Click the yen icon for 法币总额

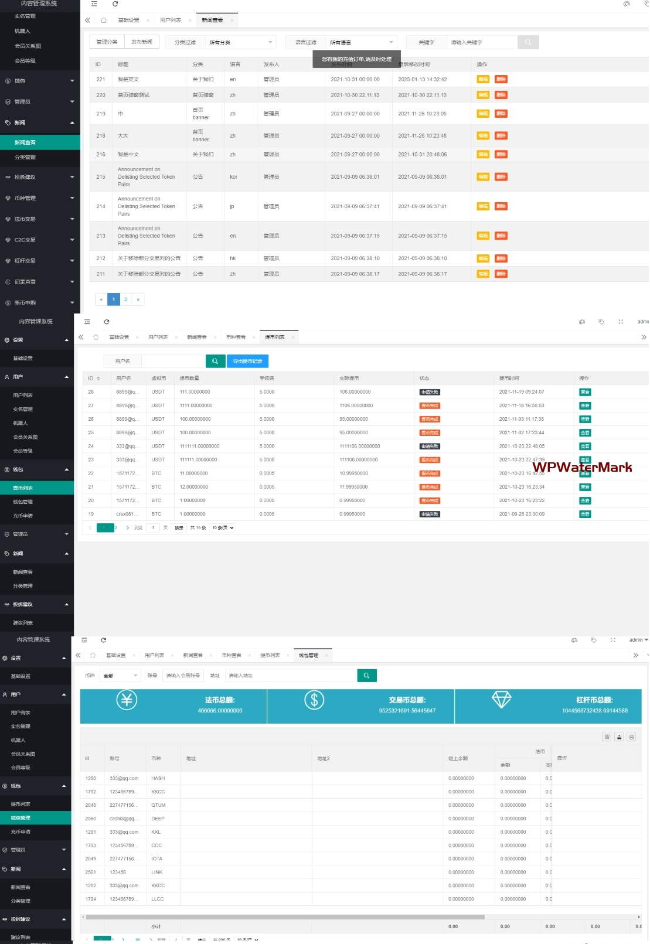127,700
